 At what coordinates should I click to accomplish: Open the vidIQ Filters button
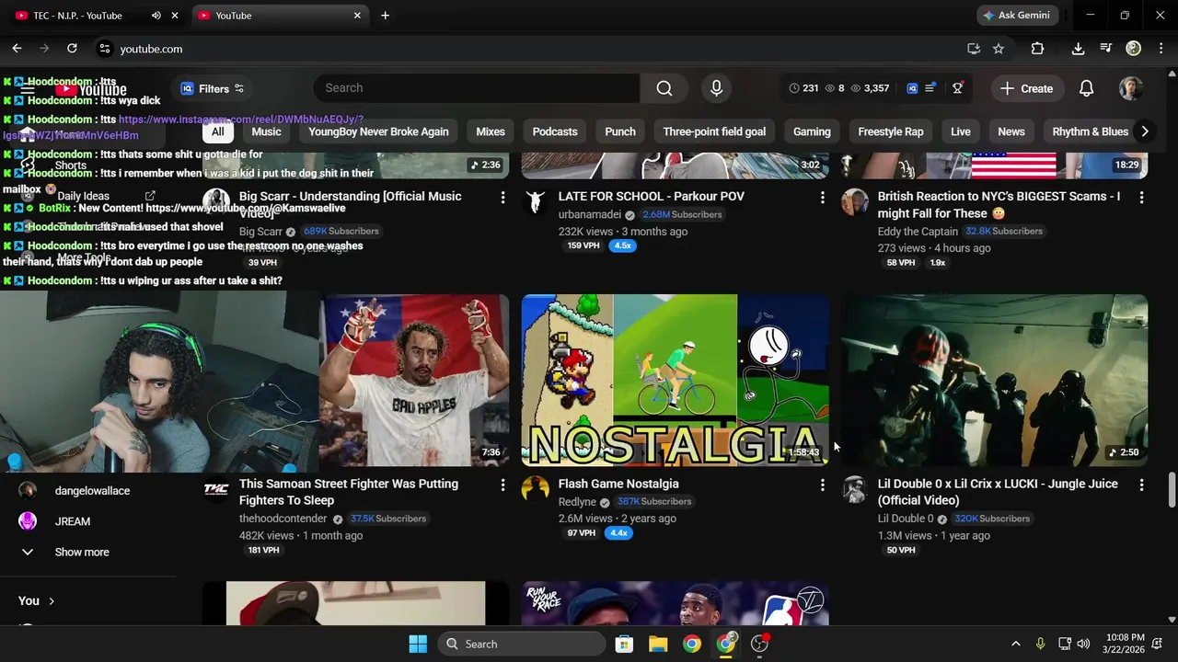[x=213, y=88]
